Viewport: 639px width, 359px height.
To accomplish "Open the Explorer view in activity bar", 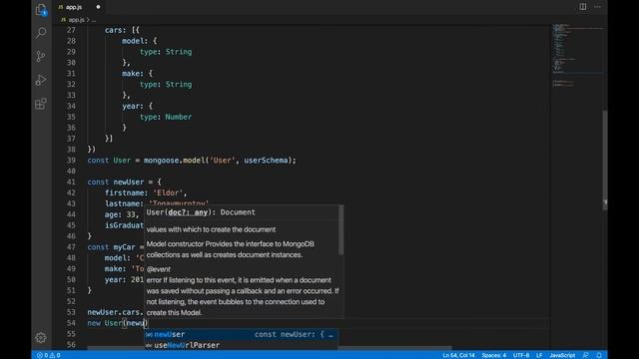I will (x=41, y=9).
